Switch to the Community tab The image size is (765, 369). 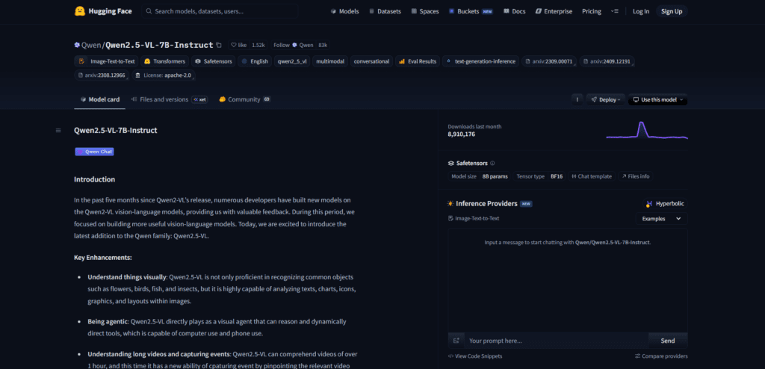coord(244,99)
